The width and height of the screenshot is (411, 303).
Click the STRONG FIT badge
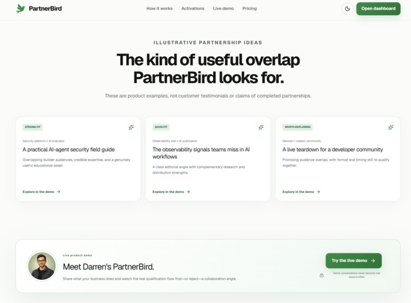(32, 127)
